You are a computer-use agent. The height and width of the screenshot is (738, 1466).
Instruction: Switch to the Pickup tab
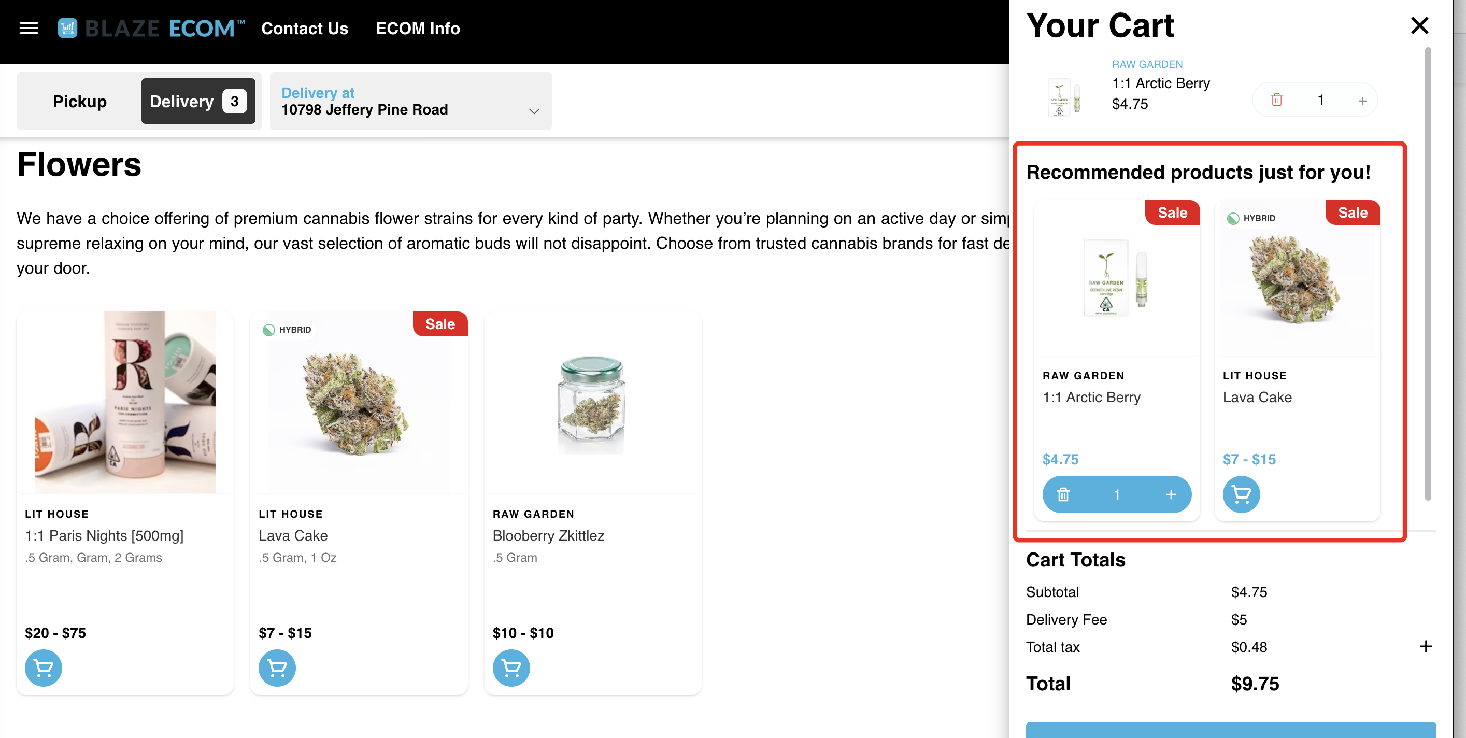pos(79,101)
